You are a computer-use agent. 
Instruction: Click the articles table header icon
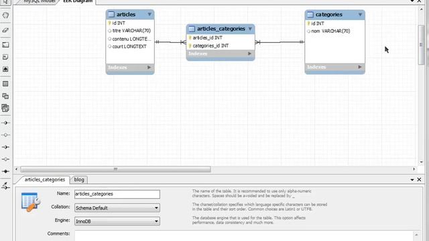pyautogui.click(x=111, y=15)
